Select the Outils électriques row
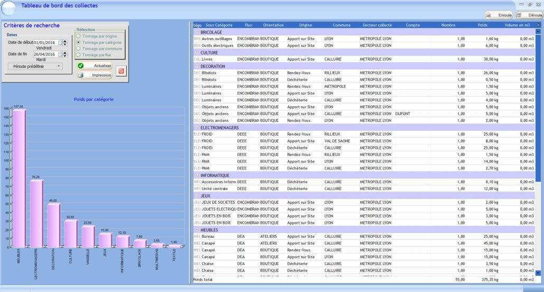Viewport: 544px width, 292px height. (364, 45)
